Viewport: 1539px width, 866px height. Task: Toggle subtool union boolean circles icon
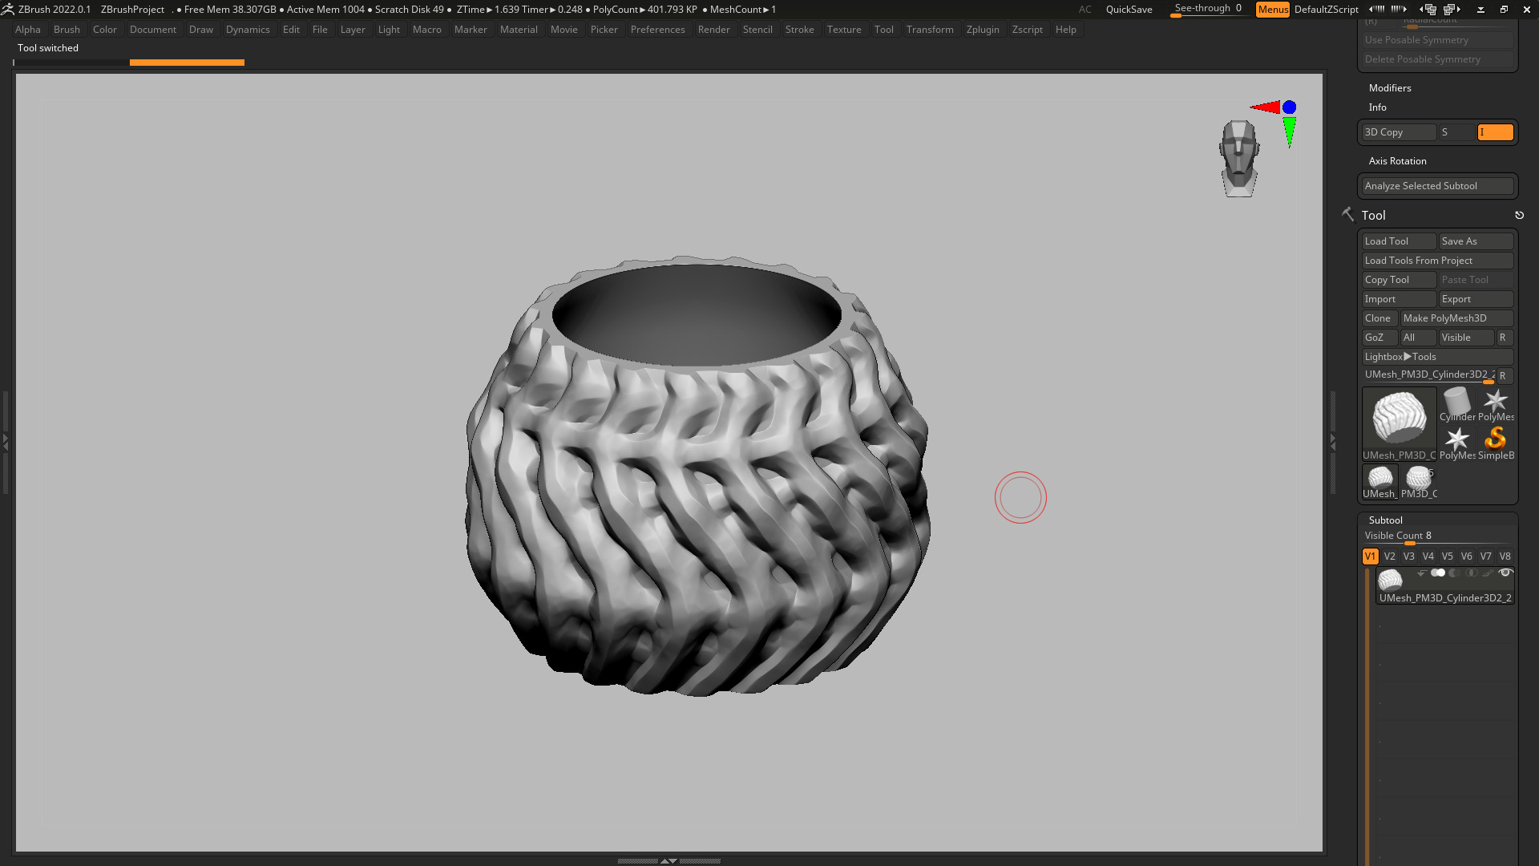[x=1438, y=573]
